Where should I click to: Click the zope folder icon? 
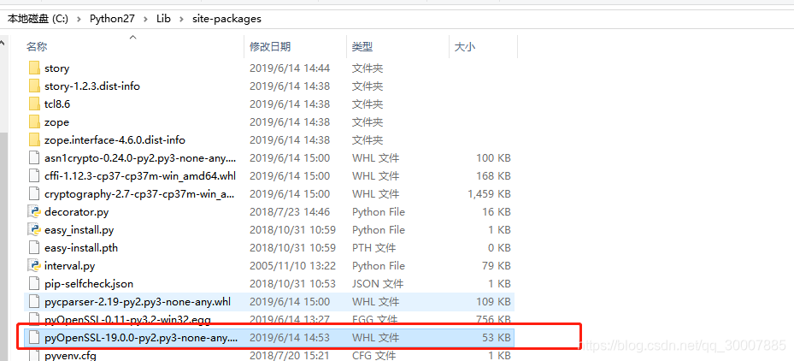click(34, 122)
